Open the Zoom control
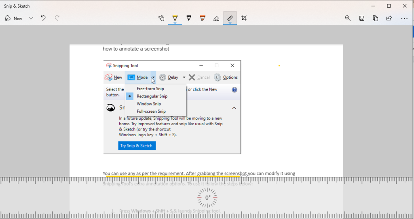The width and height of the screenshot is (414, 219). coord(348,18)
